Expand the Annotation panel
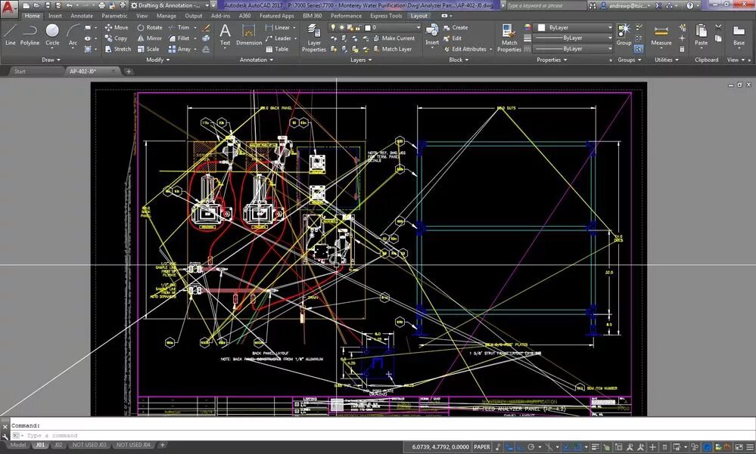The height and width of the screenshot is (454, 756). [x=257, y=60]
